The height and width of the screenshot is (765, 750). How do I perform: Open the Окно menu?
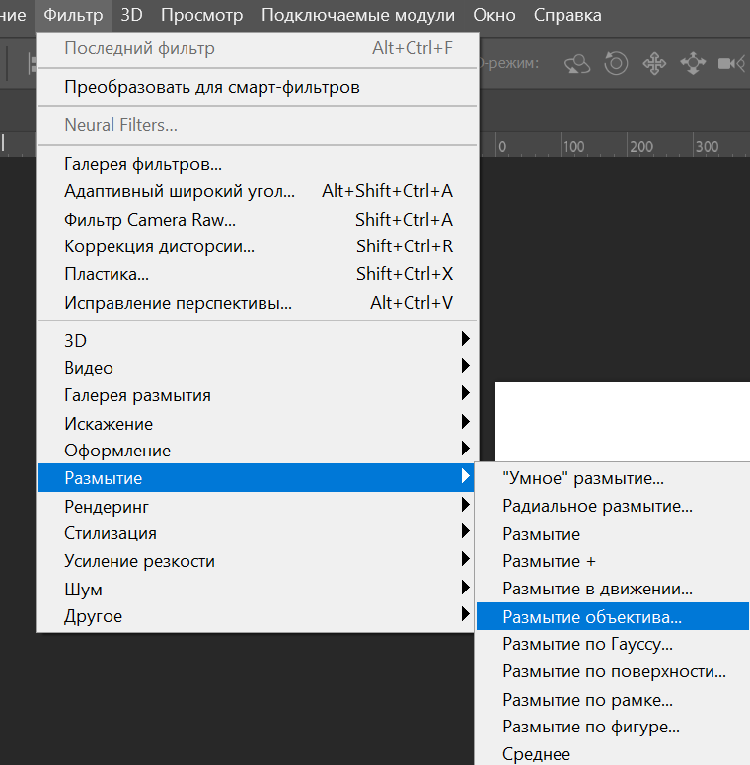pyautogui.click(x=494, y=15)
